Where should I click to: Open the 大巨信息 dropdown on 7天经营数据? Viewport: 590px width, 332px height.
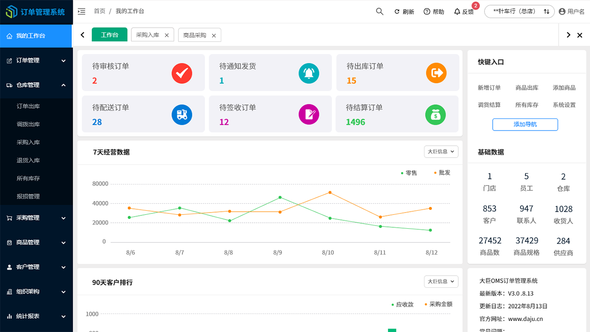click(x=441, y=151)
